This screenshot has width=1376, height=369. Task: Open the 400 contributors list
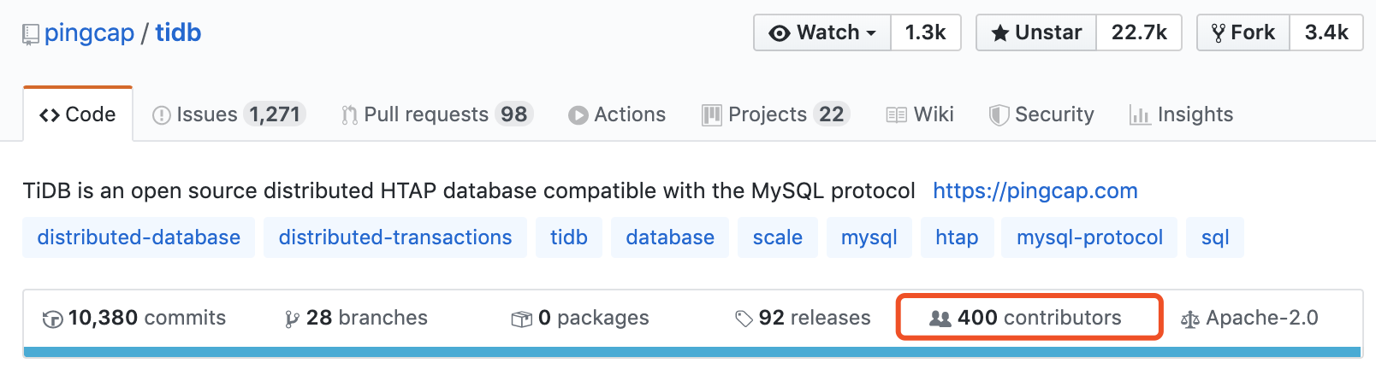1028,318
